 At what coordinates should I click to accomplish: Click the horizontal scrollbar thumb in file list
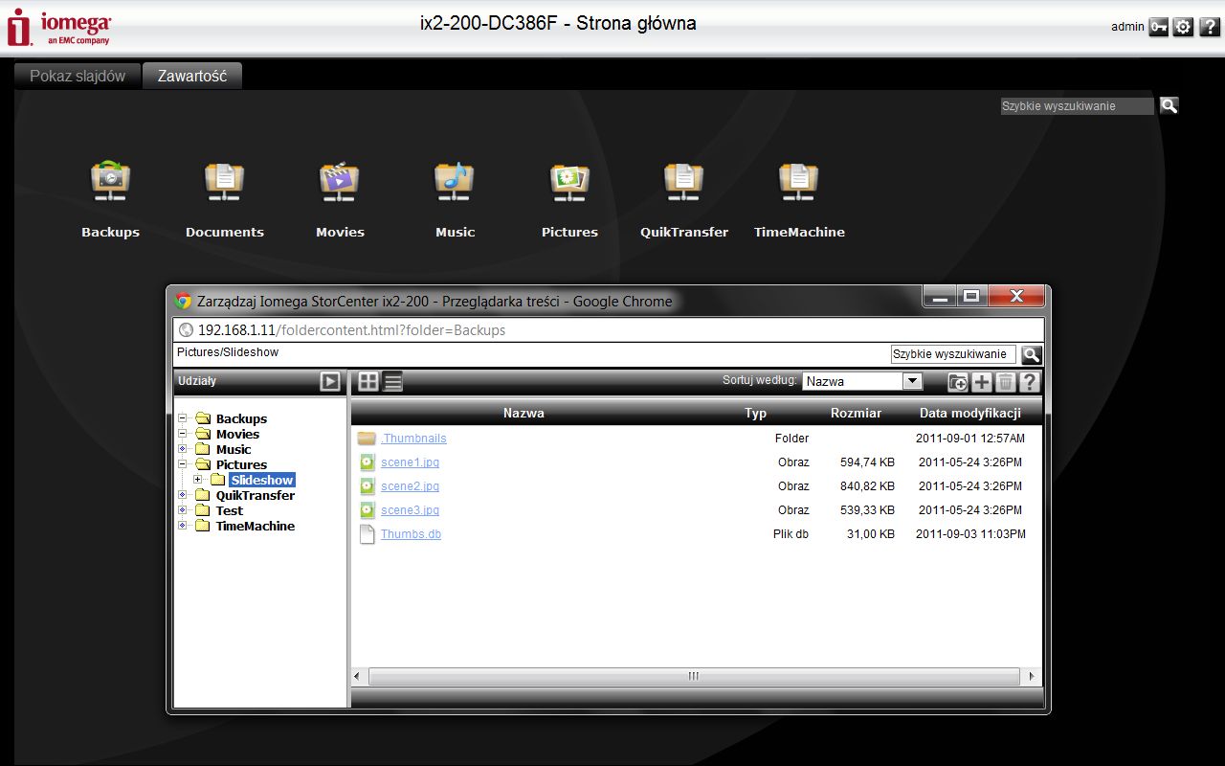[x=693, y=676]
